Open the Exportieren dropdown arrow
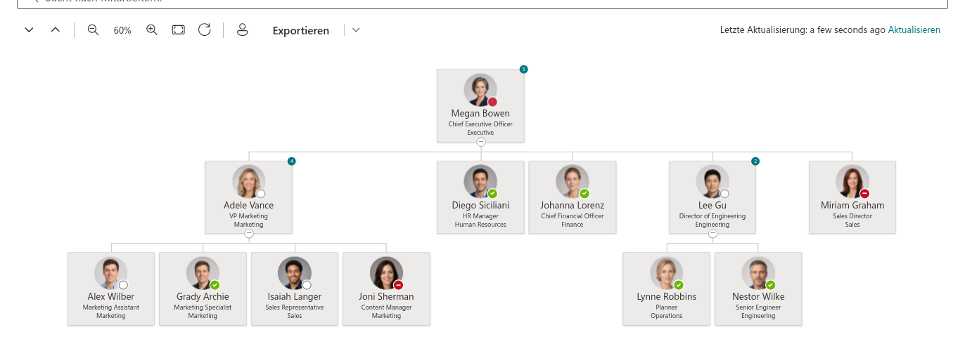 click(356, 30)
